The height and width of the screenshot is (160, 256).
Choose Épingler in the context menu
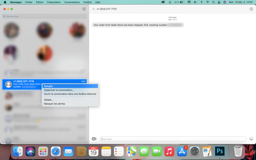pos(70,86)
